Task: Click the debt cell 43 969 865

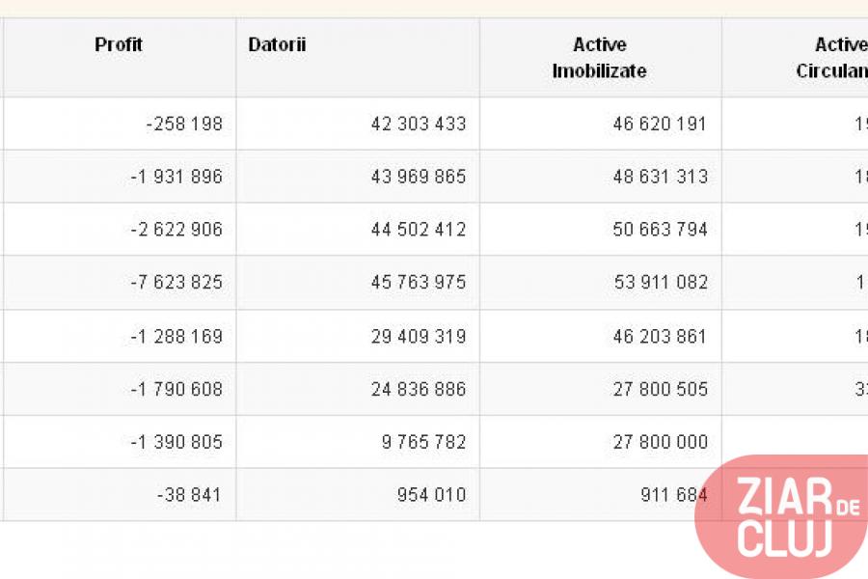Action: coord(418,177)
